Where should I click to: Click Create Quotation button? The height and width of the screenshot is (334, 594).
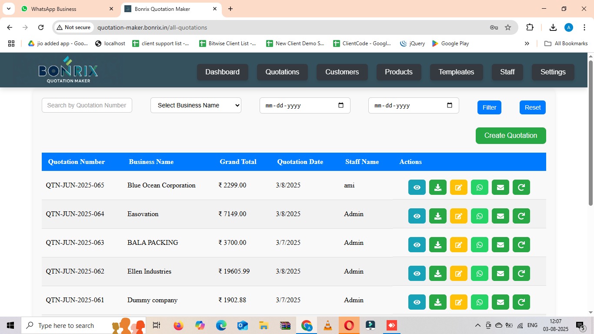[x=511, y=136]
